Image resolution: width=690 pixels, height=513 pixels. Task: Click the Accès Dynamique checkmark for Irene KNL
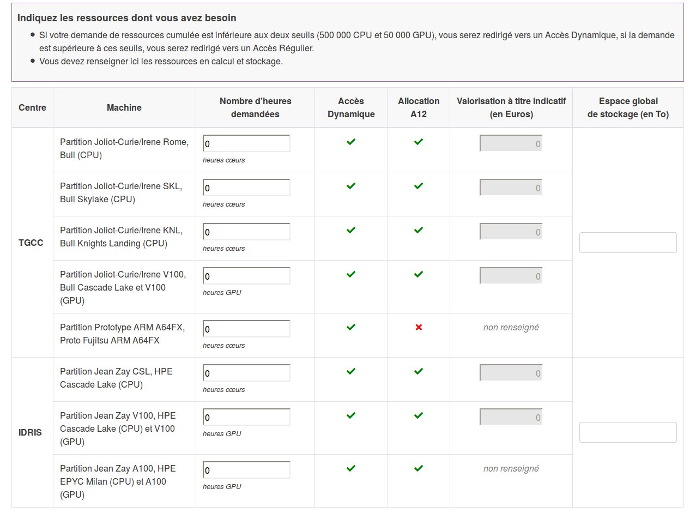pyautogui.click(x=351, y=230)
